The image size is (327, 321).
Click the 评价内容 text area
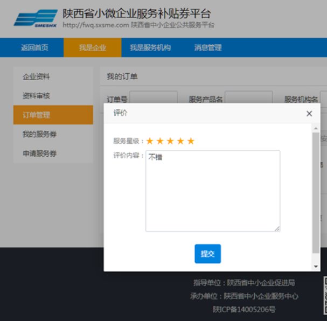point(212,191)
